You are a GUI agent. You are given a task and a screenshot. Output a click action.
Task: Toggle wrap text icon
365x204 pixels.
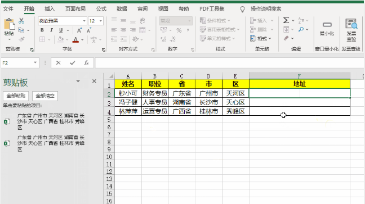pyautogui.click(x=143, y=21)
